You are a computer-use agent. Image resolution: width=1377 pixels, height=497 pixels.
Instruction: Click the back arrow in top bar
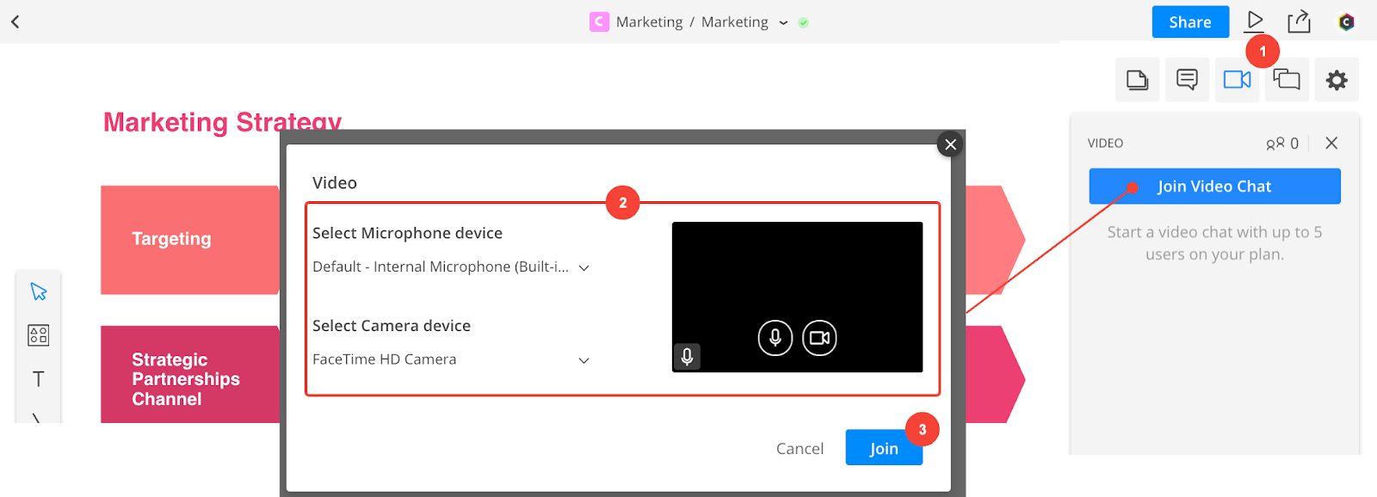tap(15, 22)
